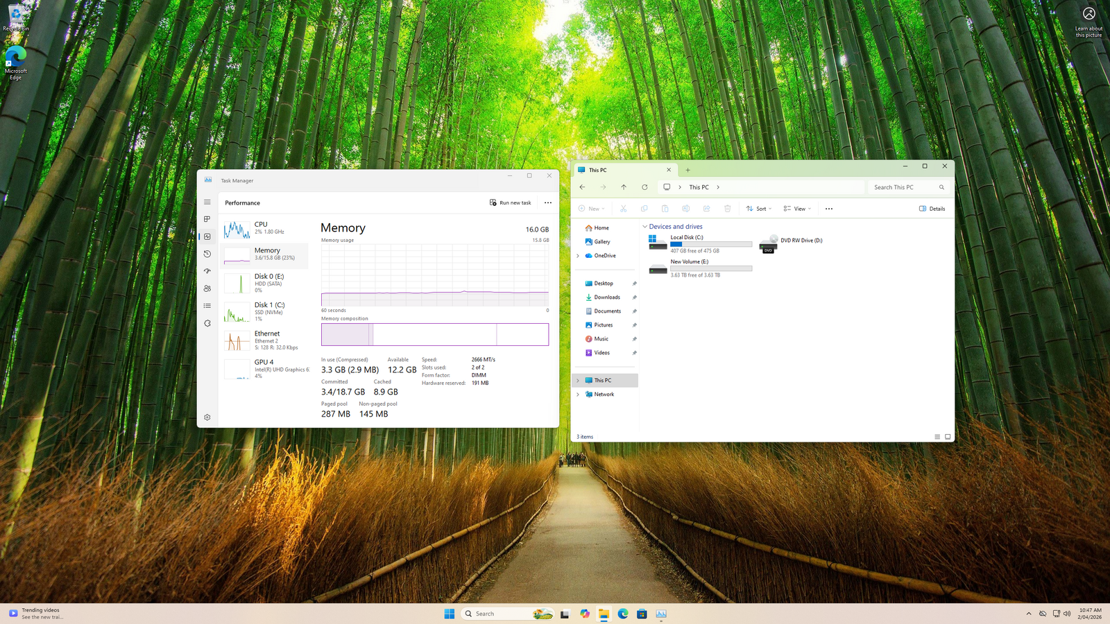Viewport: 1110px width, 624px height.
Task: Click the Search This PC field
Action: coord(903,187)
